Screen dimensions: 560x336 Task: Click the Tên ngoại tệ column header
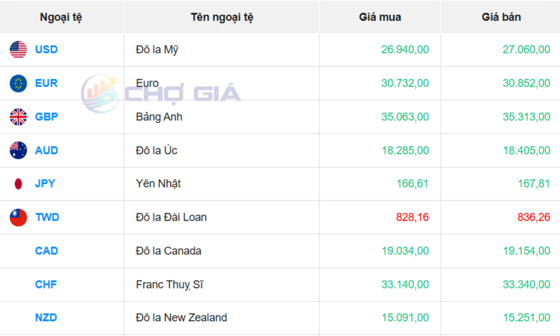point(222,17)
